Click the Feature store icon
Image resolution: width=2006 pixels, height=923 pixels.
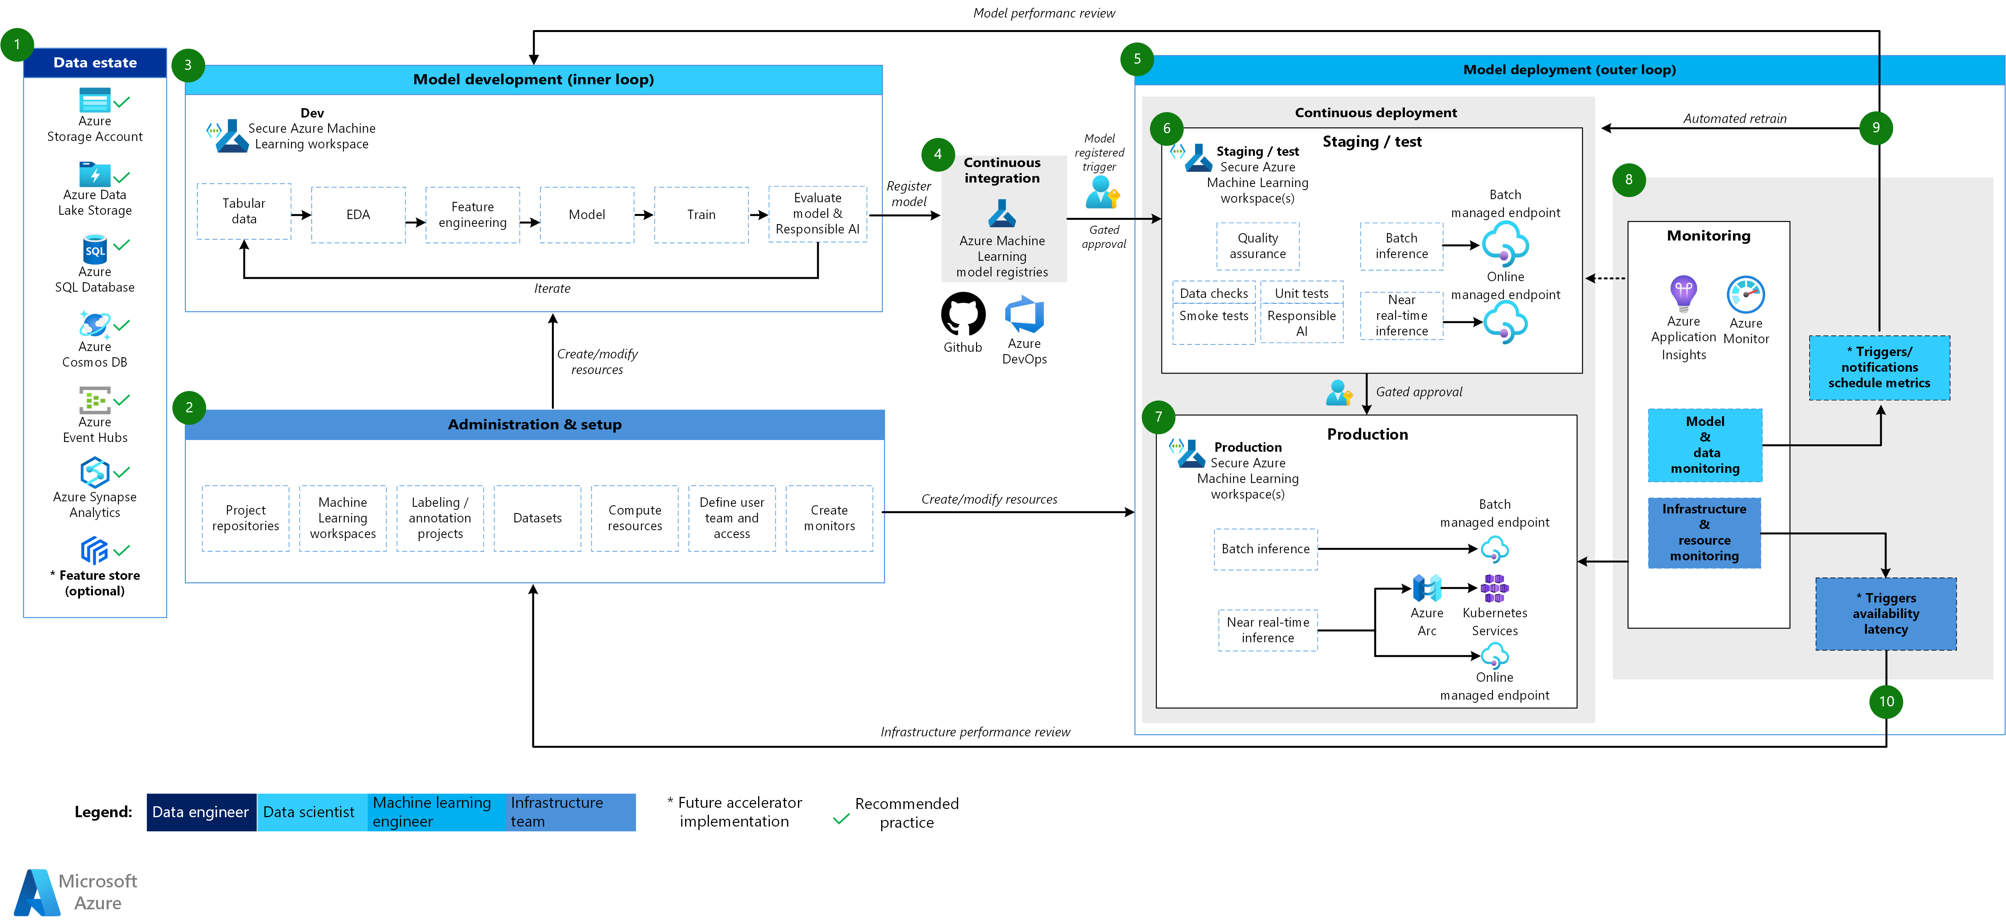(x=94, y=550)
